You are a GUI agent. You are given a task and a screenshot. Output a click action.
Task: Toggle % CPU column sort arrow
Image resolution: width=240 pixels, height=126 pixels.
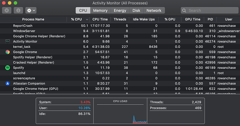(87, 19)
